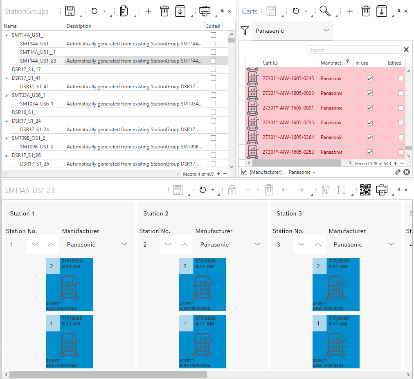Move station left with the left arrow
The height and width of the screenshot is (379, 414).
point(285,190)
